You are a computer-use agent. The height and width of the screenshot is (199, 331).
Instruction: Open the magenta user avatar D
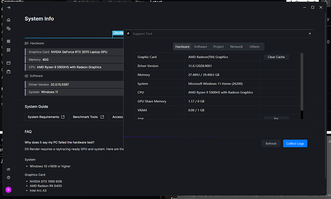[9, 190]
